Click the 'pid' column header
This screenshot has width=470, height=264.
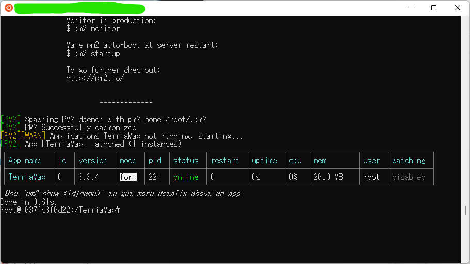(155, 161)
